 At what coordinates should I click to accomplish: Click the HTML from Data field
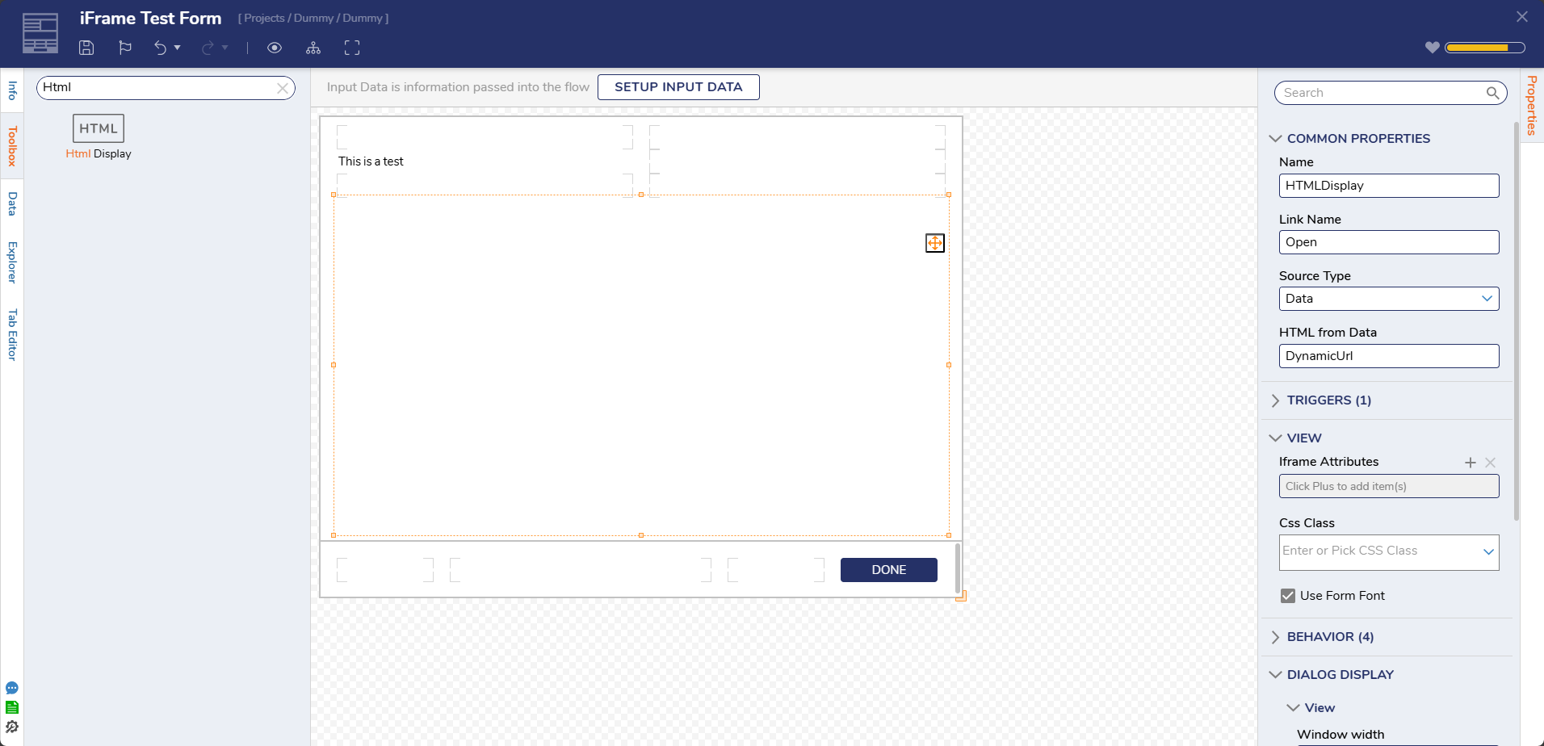(x=1389, y=356)
